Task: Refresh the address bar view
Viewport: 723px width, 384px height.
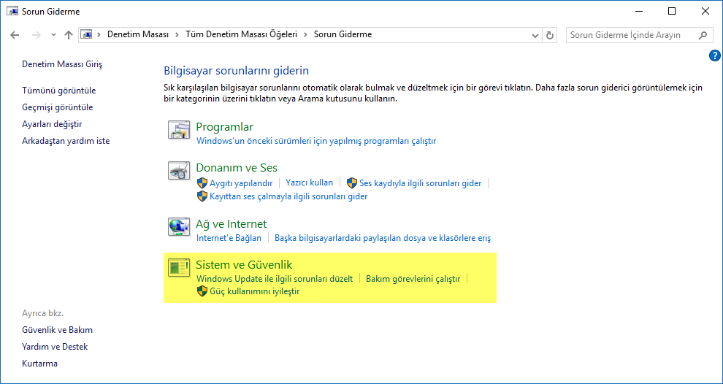Action: [x=549, y=35]
